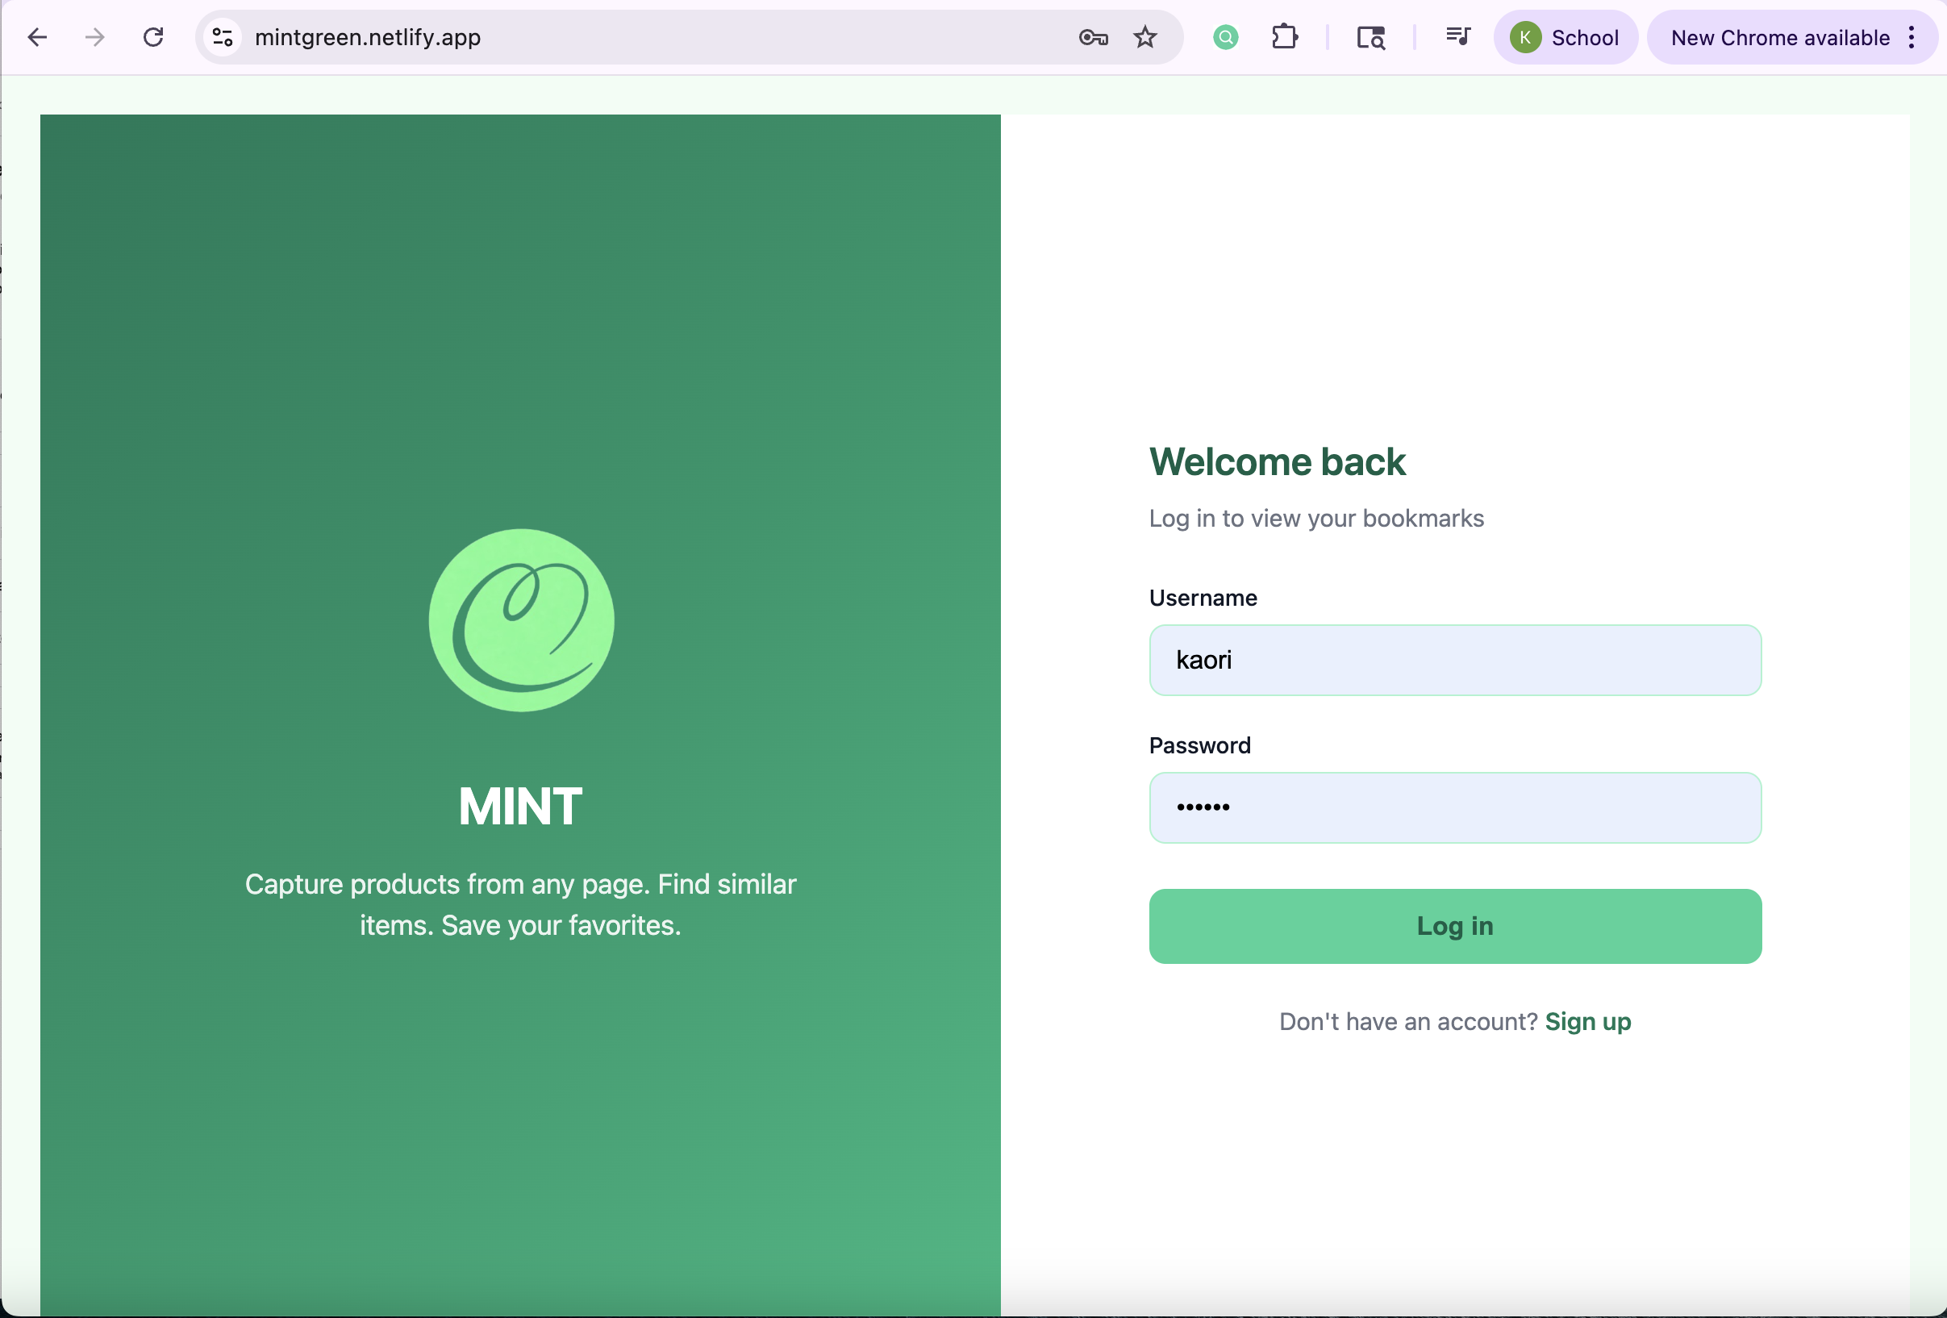Click the Welcome back heading
Image resolution: width=1947 pixels, height=1318 pixels.
point(1277,461)
